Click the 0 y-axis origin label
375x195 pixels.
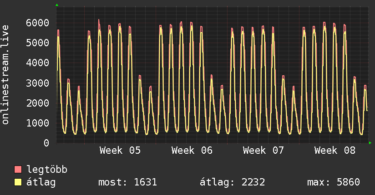pos(46,143)
